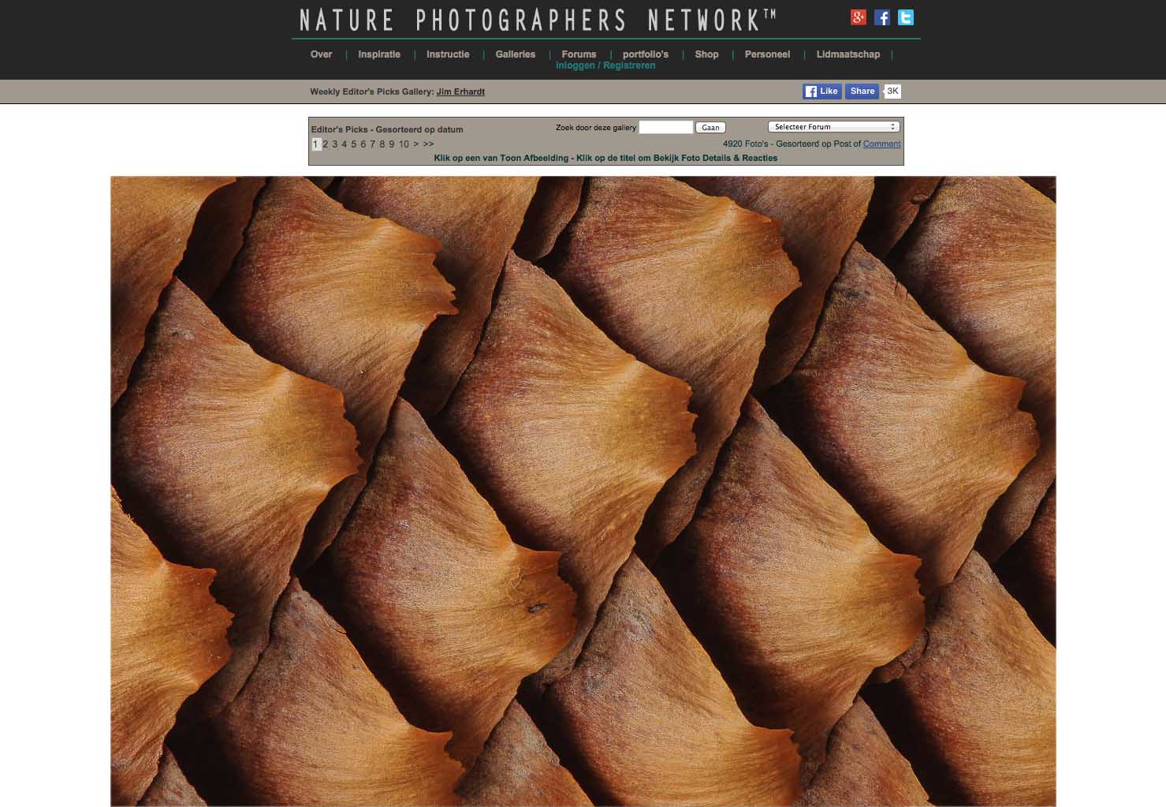Click the "Klik op een van Toon Afbeelding" instruction

point(501,158)
